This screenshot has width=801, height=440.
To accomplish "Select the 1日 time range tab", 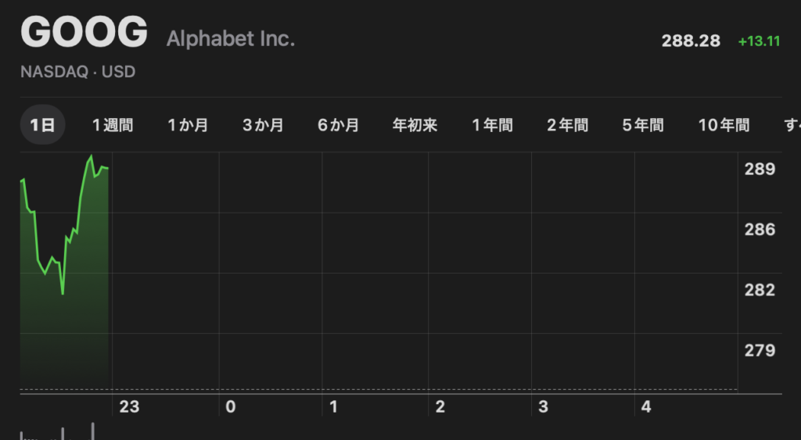I will pyautogui.click(x=42, y=125).
